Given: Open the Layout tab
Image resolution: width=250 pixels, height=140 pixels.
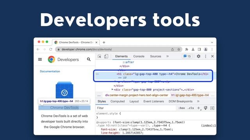Looking at the screenshot, I should pos(134,101).
